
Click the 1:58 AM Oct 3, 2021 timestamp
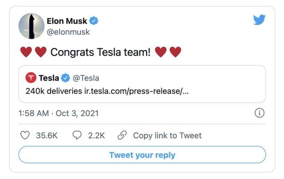[x=59, y=113]
